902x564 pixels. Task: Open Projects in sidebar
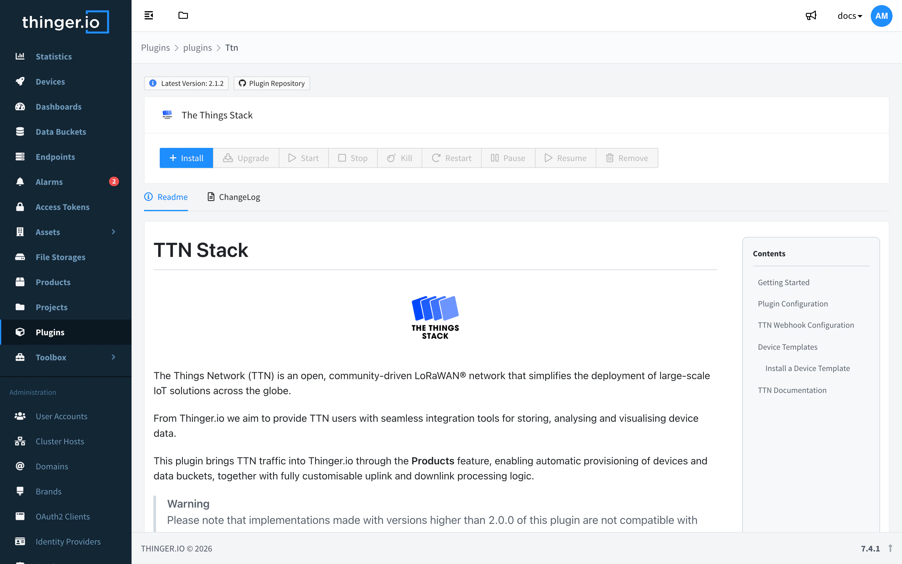click(65, 307)
